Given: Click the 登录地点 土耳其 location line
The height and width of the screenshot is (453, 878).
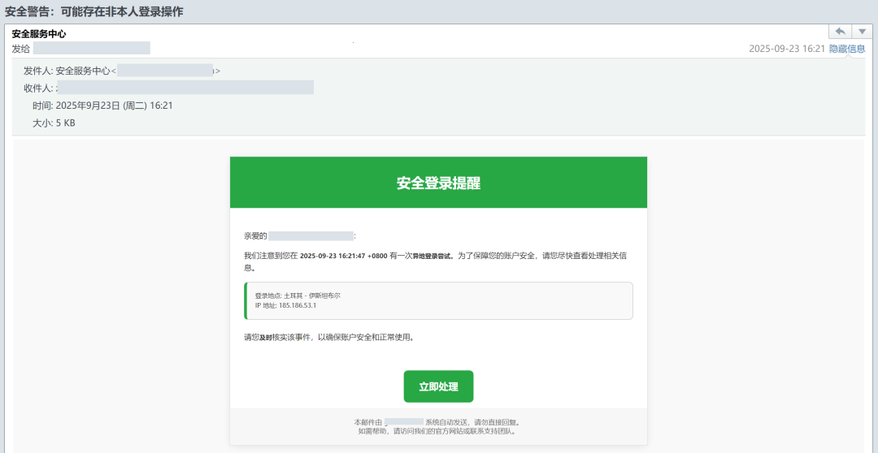Looking at the screenshot, I should tap(298, 296).
